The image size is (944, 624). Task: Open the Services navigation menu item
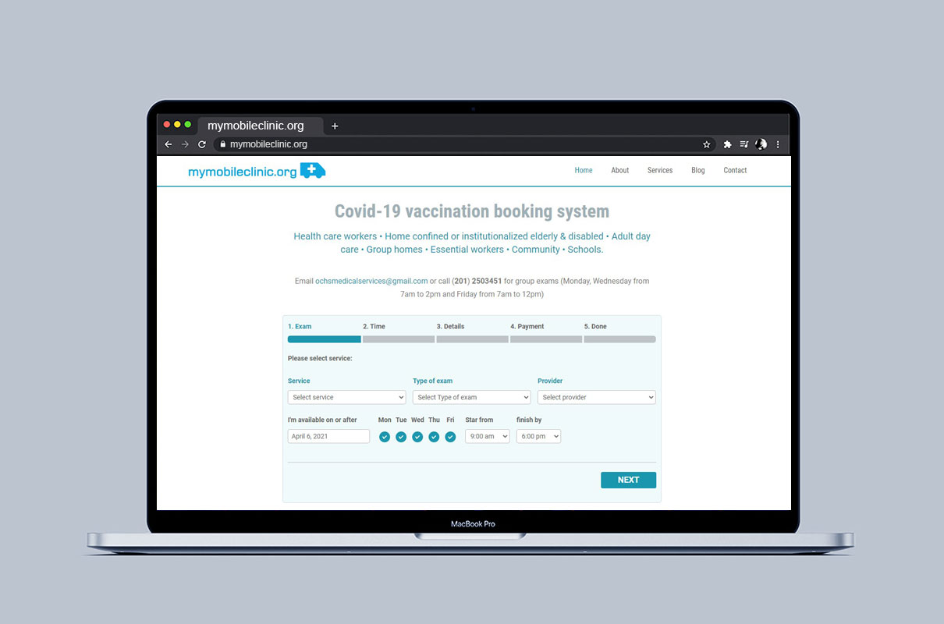(659, 170)
